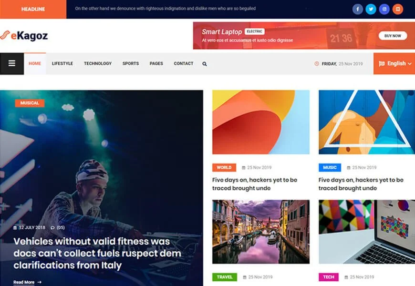415x286 pixels.
Task: Click the Read More link
Action: (24, 282)
